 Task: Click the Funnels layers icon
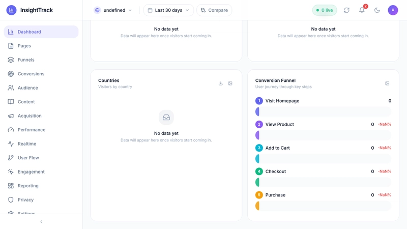point(11,60)
